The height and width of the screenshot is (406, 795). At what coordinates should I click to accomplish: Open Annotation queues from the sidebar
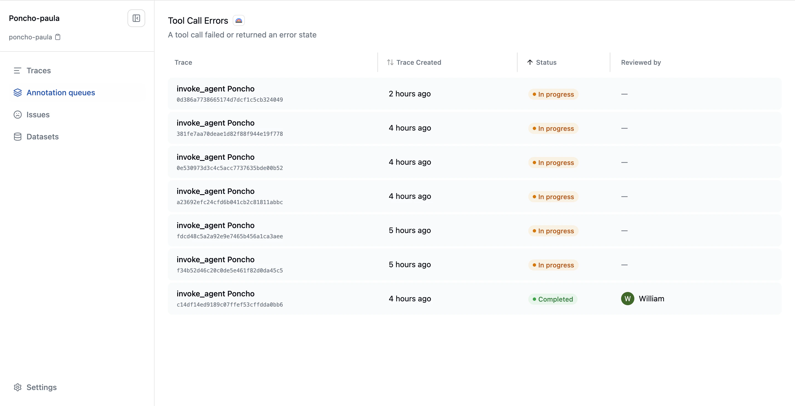(60, 93)
